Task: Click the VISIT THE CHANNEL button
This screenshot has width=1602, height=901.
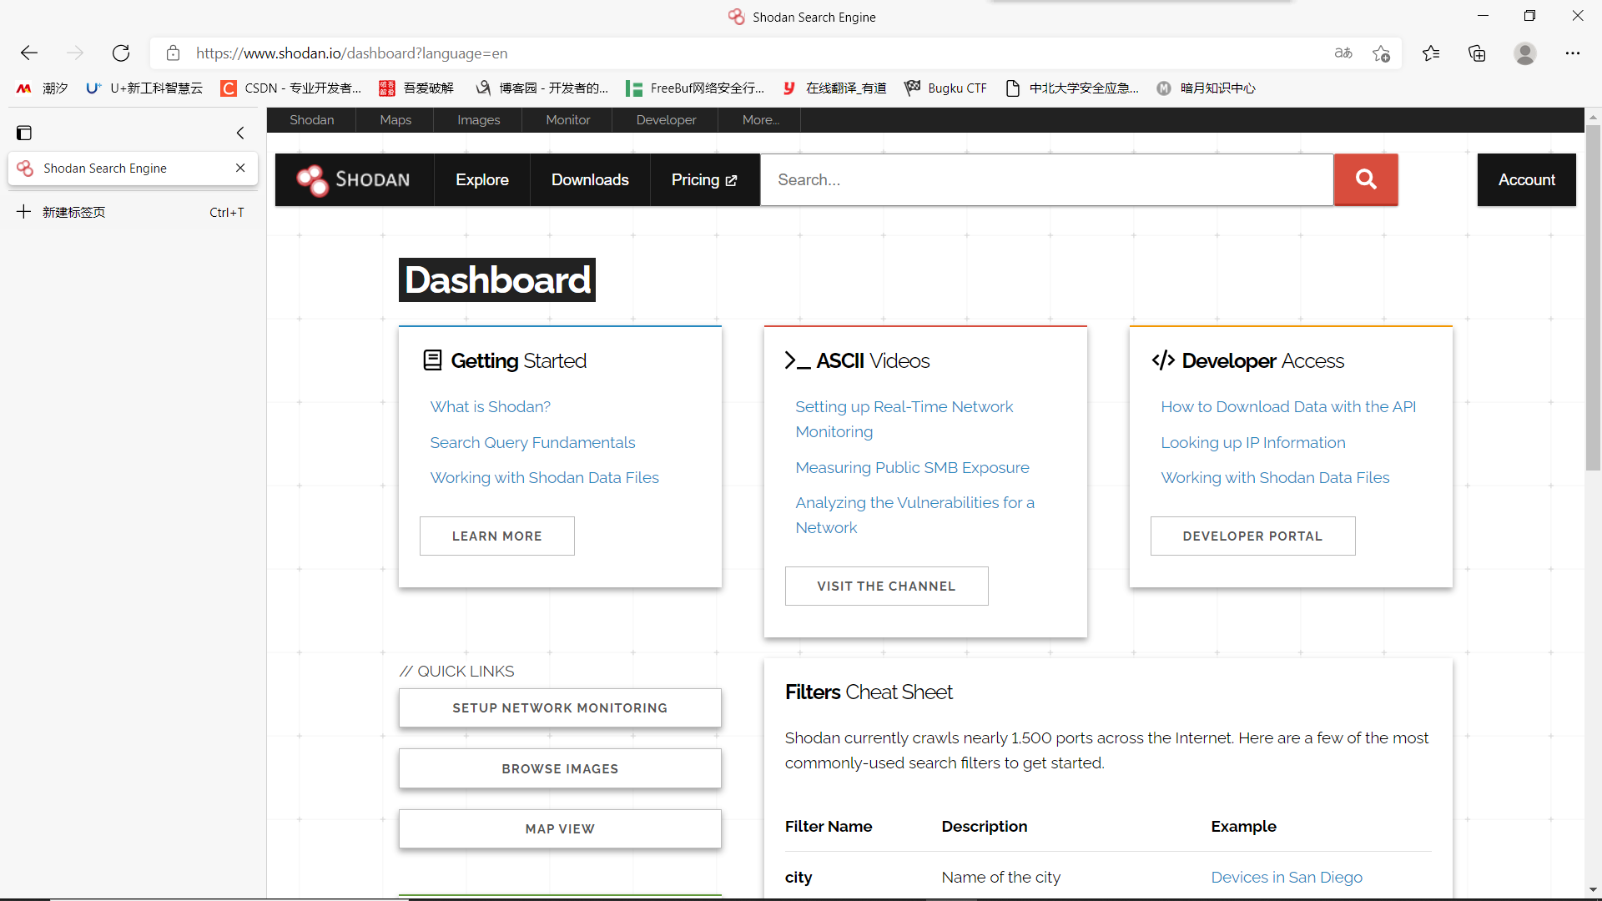Action: tap(886, 586)
